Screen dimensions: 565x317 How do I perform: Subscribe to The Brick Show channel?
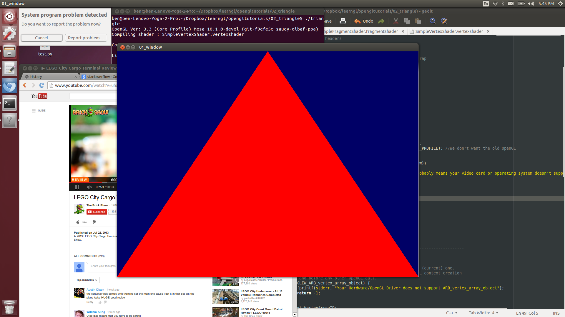tap(97, 212)
